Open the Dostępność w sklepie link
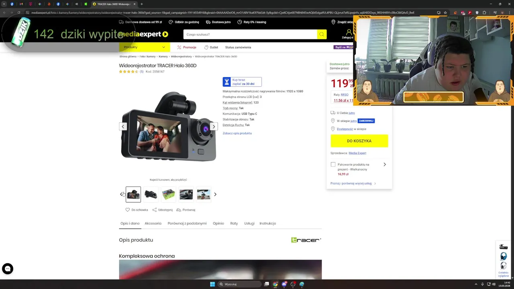The image size is (514, 289). point(345,129)
